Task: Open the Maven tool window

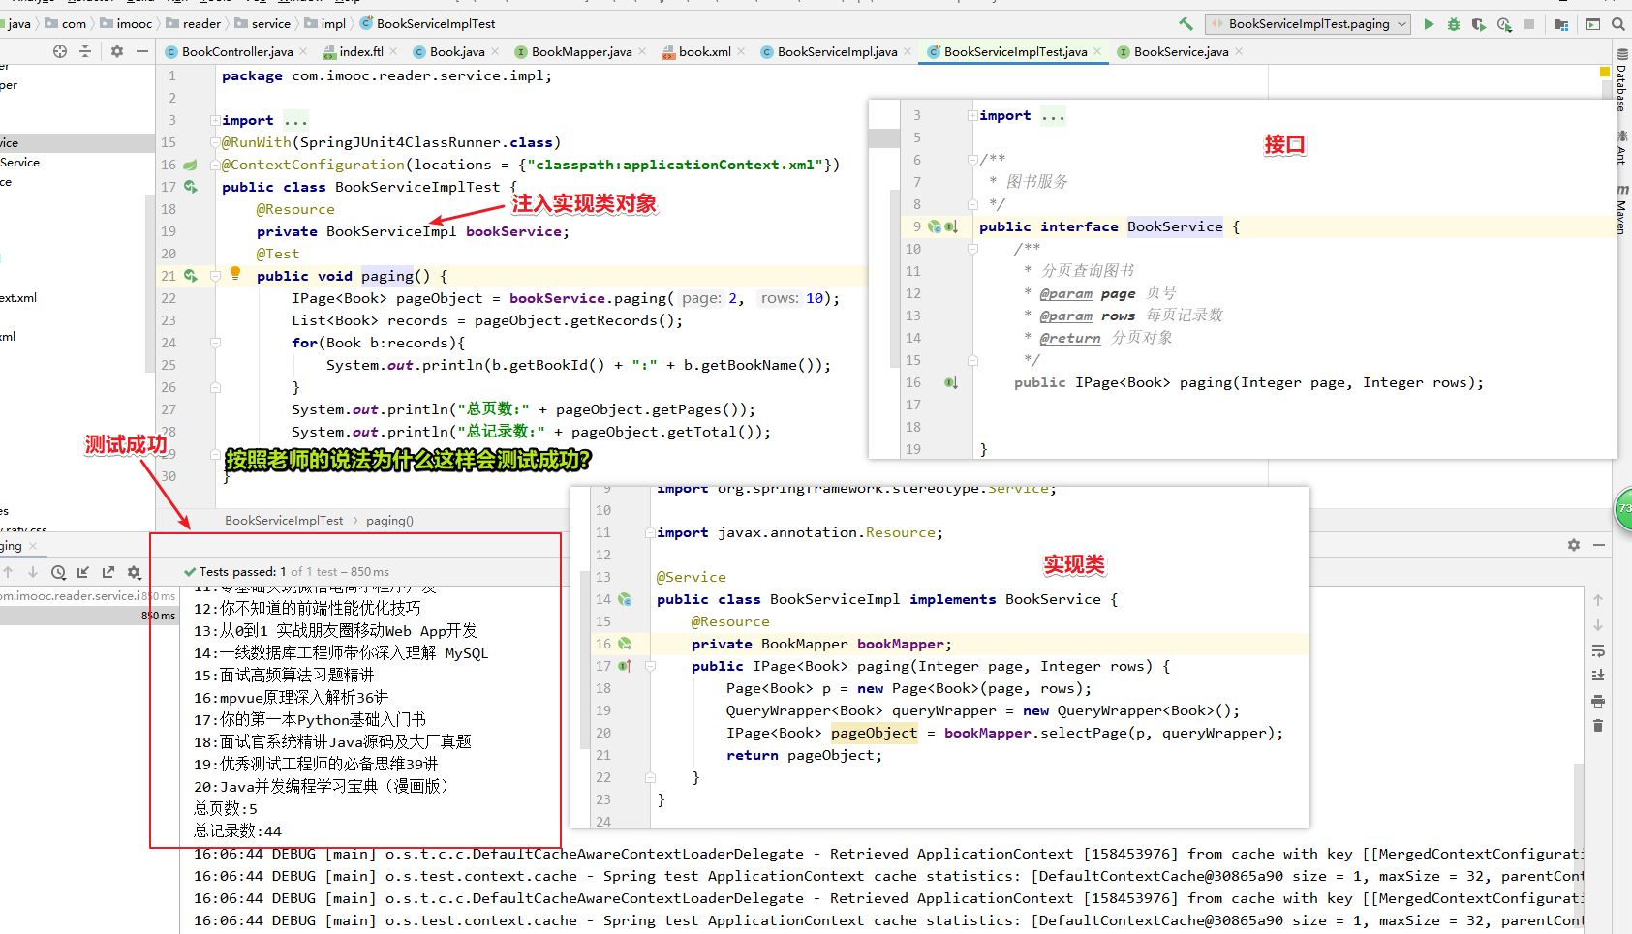Action: 1622,210
